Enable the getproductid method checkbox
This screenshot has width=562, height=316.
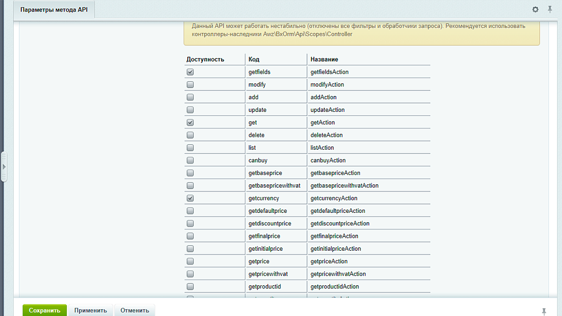click(x=190, y=286)
